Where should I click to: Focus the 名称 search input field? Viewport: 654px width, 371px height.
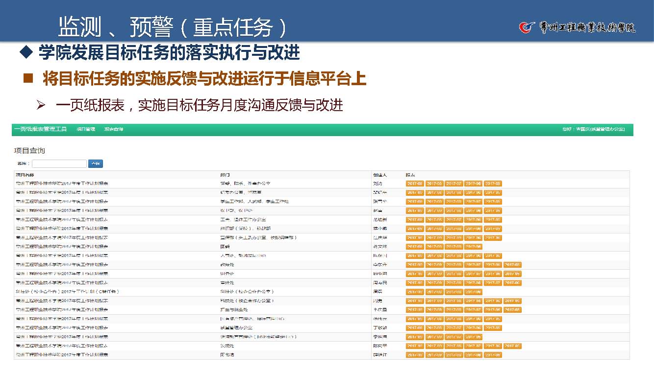pos(59,164)
